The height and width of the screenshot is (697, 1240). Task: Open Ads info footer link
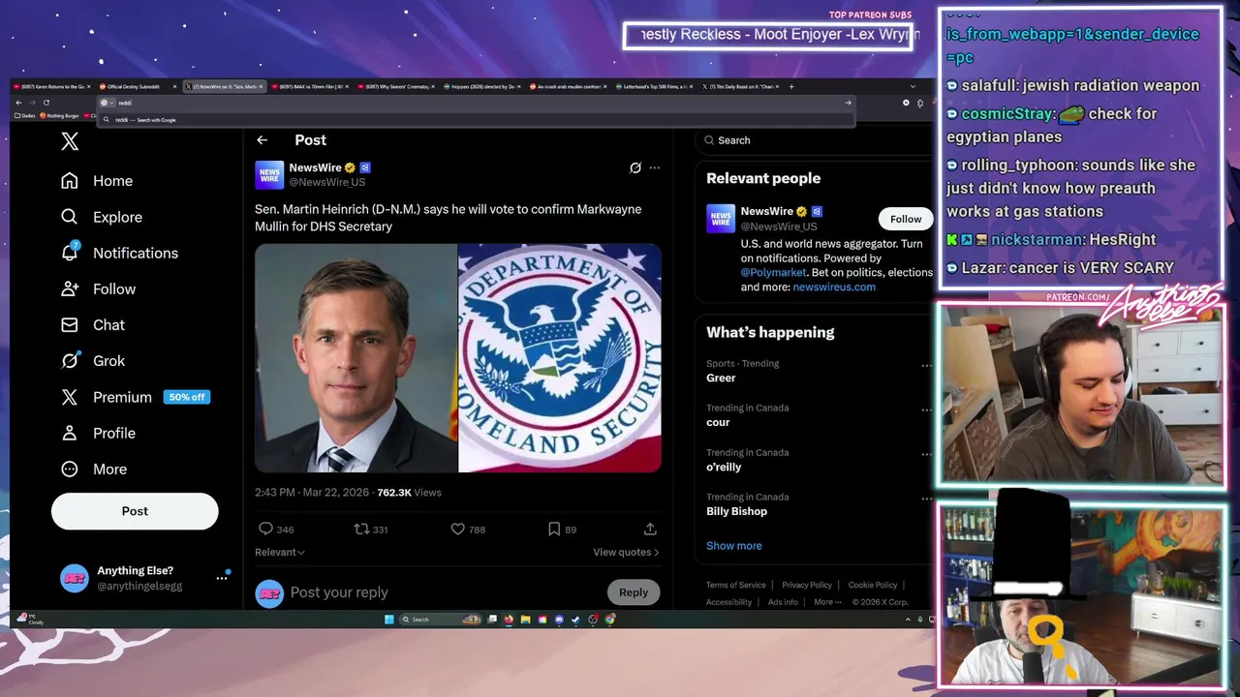click(783, 602)
